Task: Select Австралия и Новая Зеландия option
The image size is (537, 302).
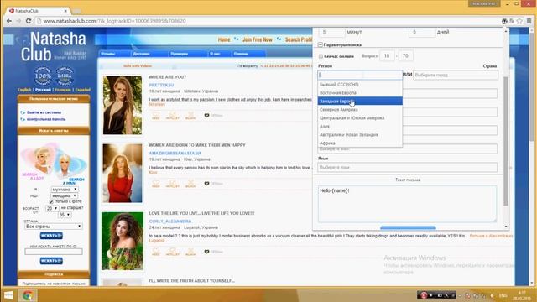Action: [360, 134]
